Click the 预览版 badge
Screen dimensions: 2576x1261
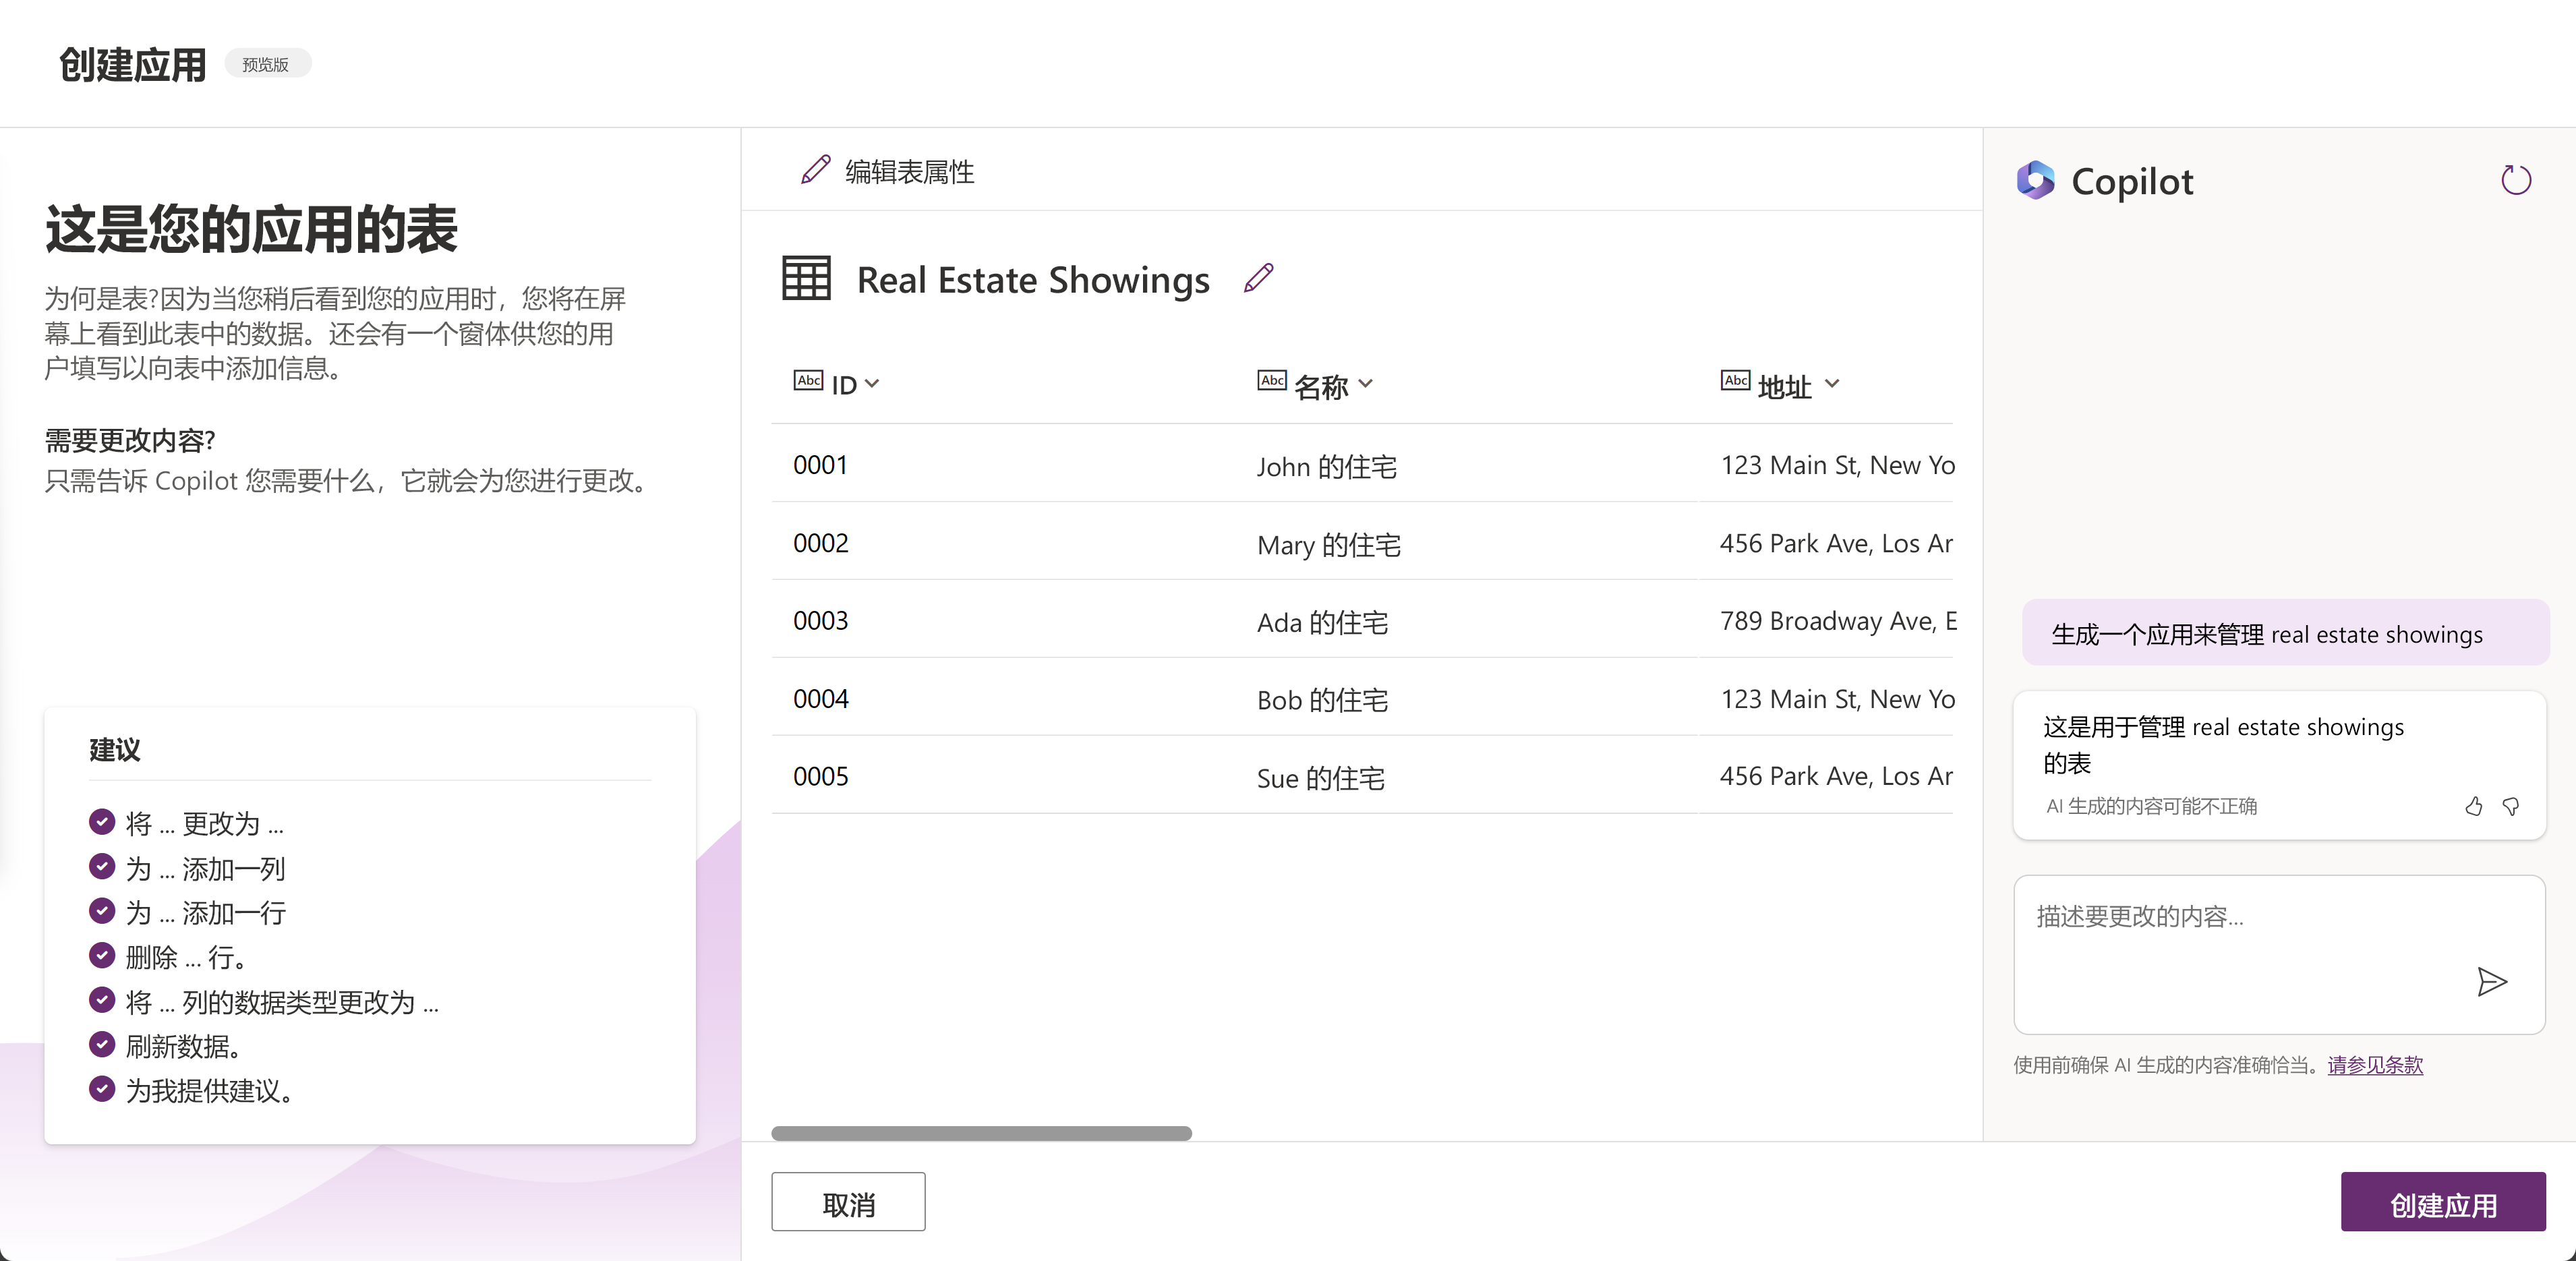tap(266, 64)
